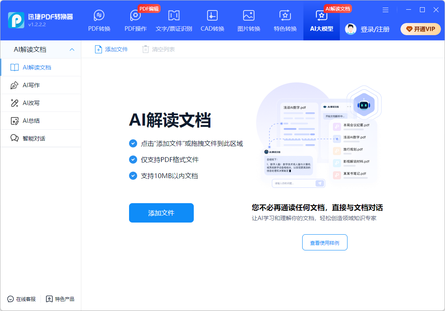Open 特色产品 at the bottom
Viewport: 445px width, 311px height.
click(x=60, y=299)
